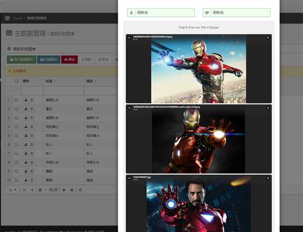Click the blue image button in grid toolbar
The image size is (303, 232).
click(x=49, y=59)
